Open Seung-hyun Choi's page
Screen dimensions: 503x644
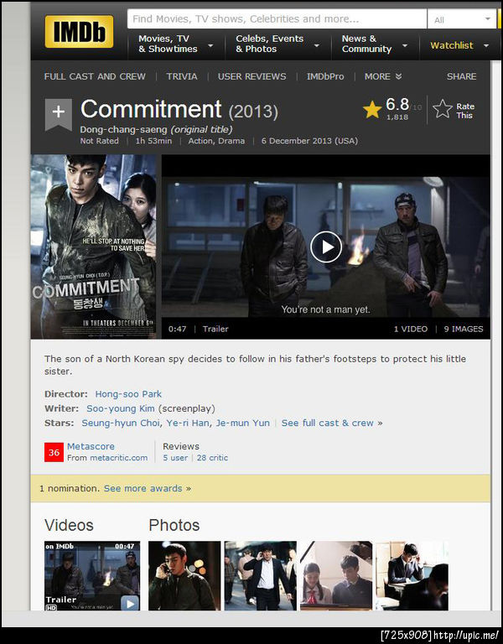click(x=121, y=423)
